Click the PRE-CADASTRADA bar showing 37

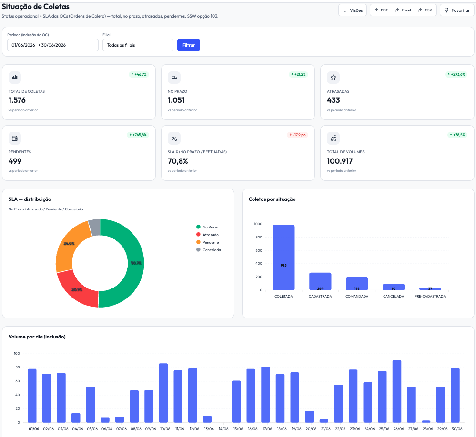click(x=430, y=288)
